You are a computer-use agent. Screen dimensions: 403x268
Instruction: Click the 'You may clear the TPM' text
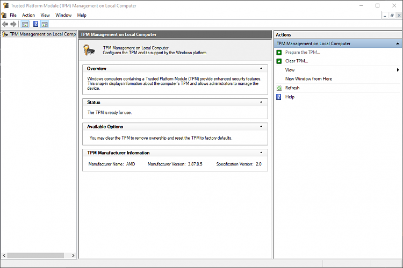tap(161, 138)
